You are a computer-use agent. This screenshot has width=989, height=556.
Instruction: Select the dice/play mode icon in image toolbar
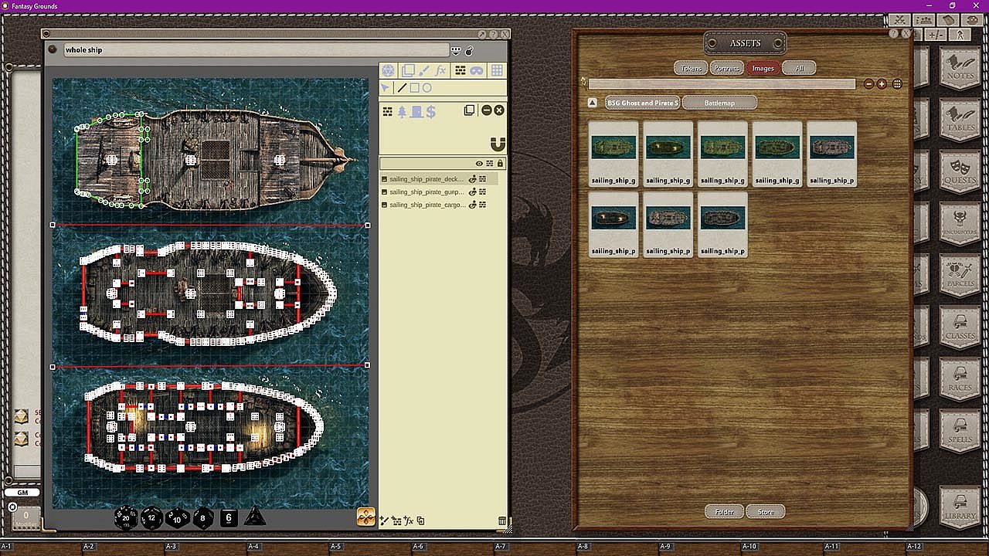pos(389,70)
